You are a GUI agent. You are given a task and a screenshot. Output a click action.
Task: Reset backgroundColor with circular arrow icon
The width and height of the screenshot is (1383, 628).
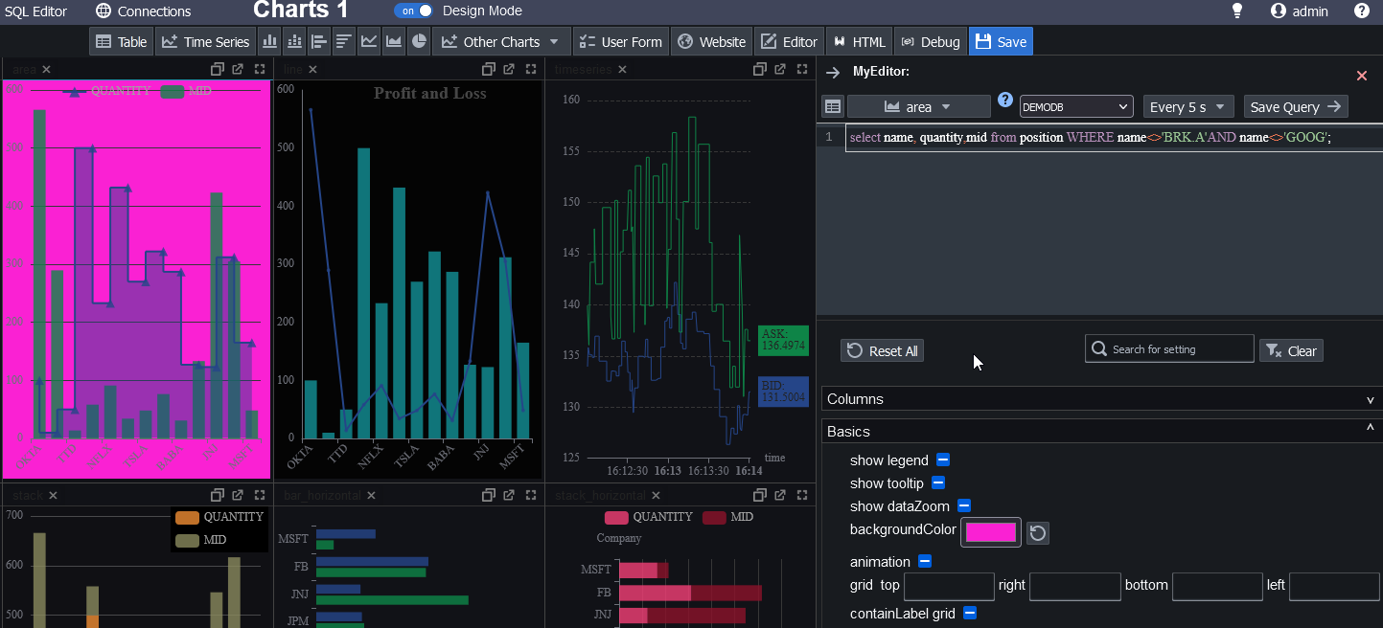point(1038,533)
